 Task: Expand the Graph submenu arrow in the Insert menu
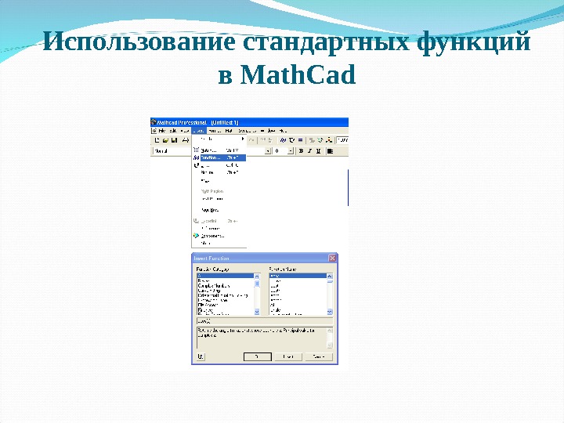point(243,139)
